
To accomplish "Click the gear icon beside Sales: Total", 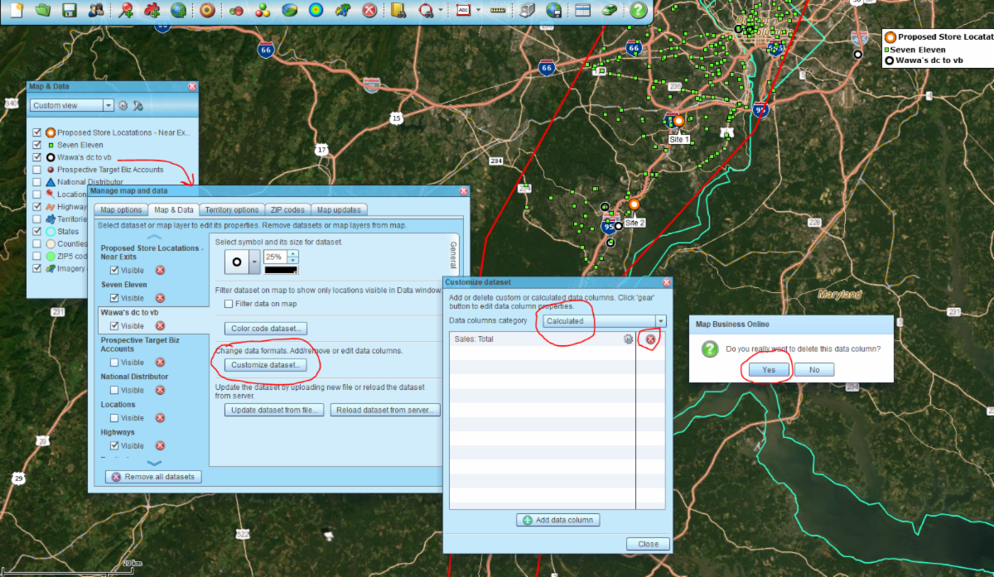I will coord(628,339).
